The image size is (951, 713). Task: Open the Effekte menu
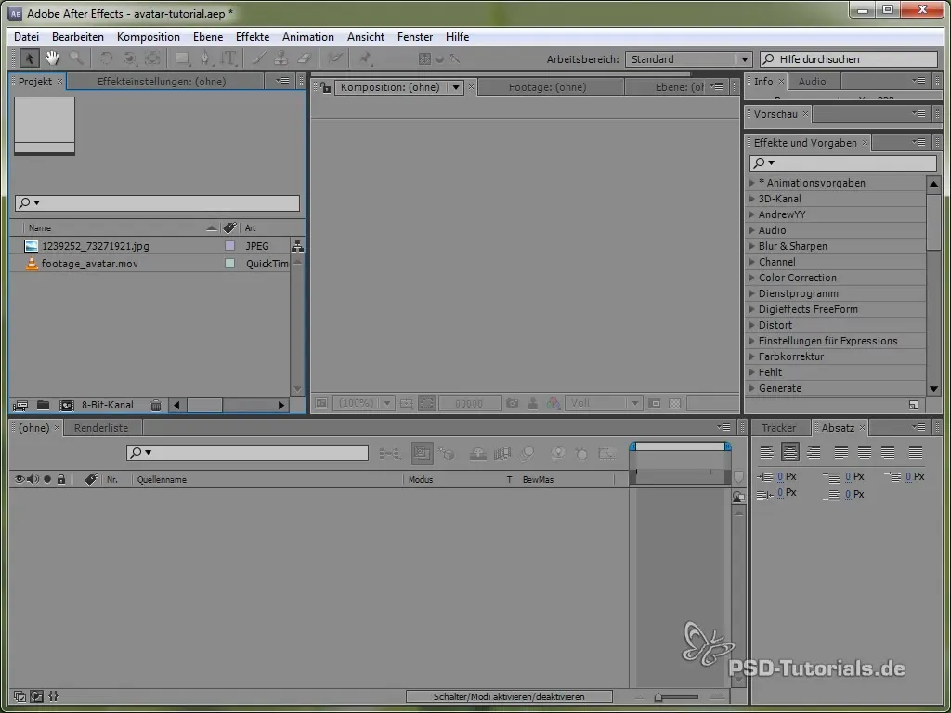[253, 37]
